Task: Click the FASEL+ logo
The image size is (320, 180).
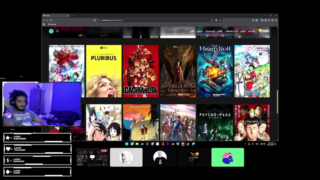Action: 264,31
